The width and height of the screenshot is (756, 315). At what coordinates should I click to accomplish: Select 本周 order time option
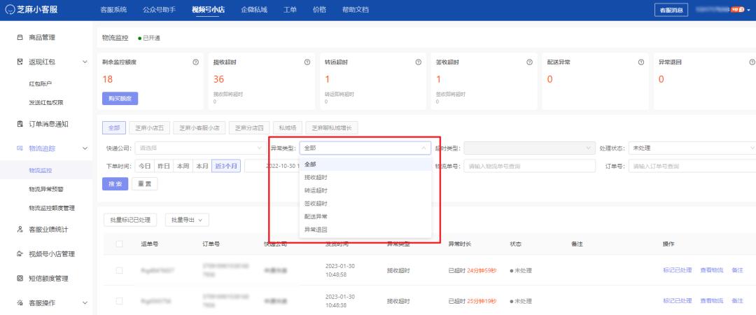coord(183,166)
